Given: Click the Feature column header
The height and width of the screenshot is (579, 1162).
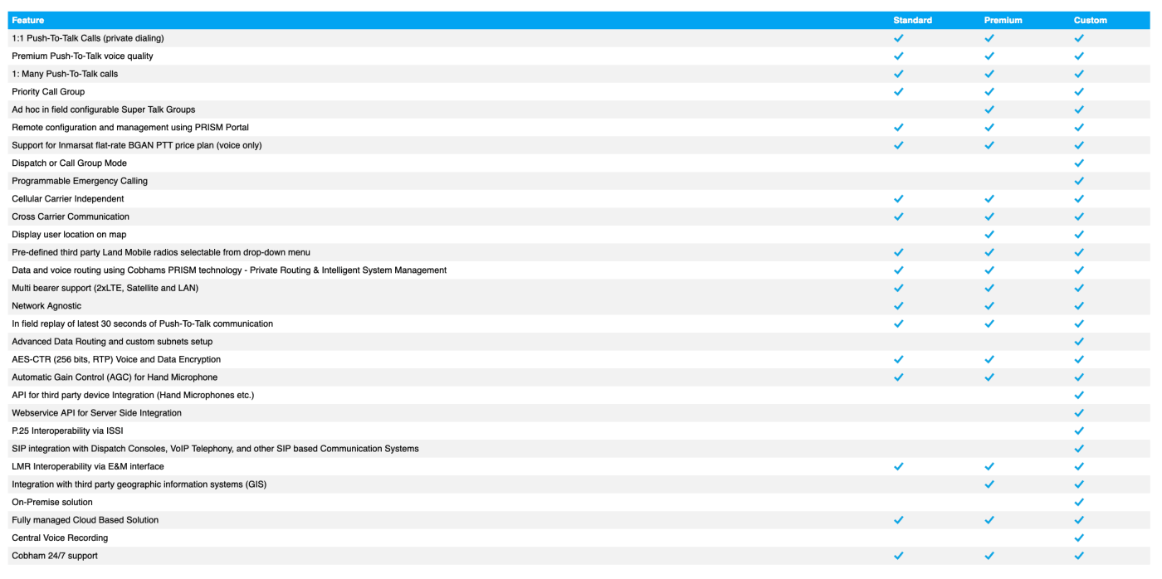Looking at the screenshot, I should [28, 20].
